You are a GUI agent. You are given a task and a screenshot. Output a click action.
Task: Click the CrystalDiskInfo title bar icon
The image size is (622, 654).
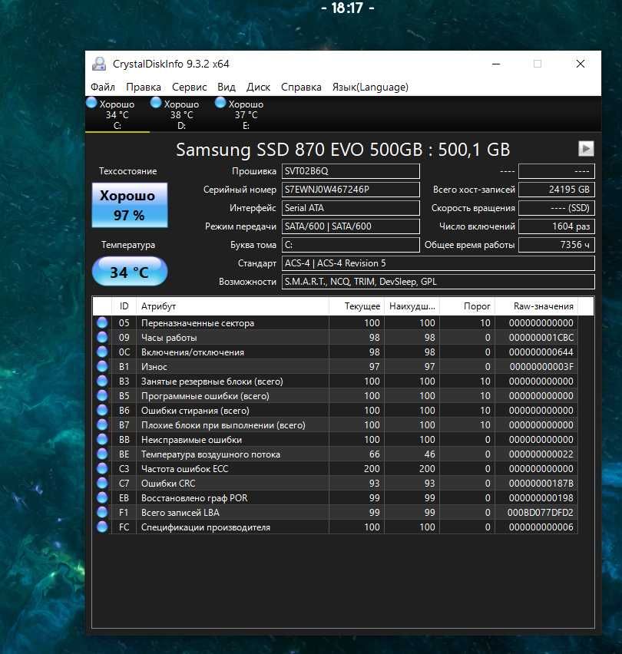[99, 64]
